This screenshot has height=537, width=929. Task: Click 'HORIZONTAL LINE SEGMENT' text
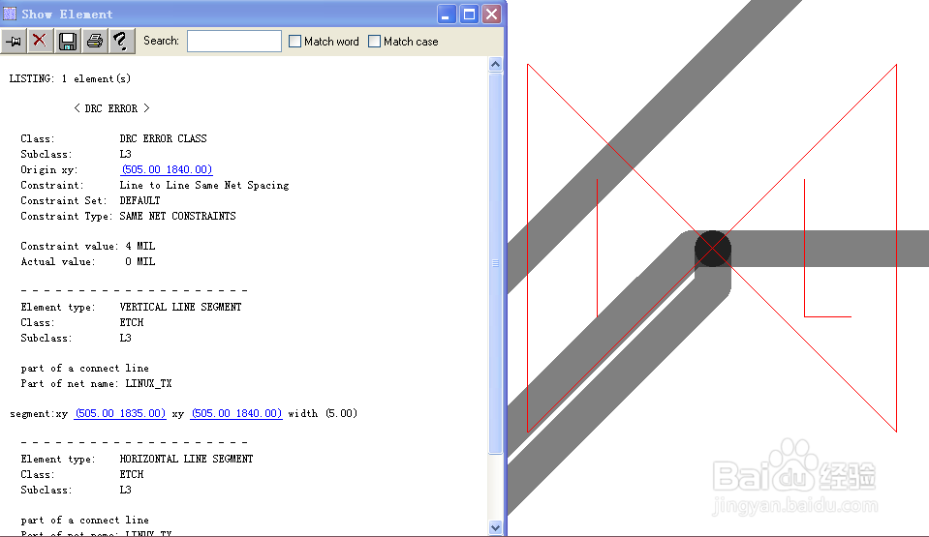pos(186,459)
